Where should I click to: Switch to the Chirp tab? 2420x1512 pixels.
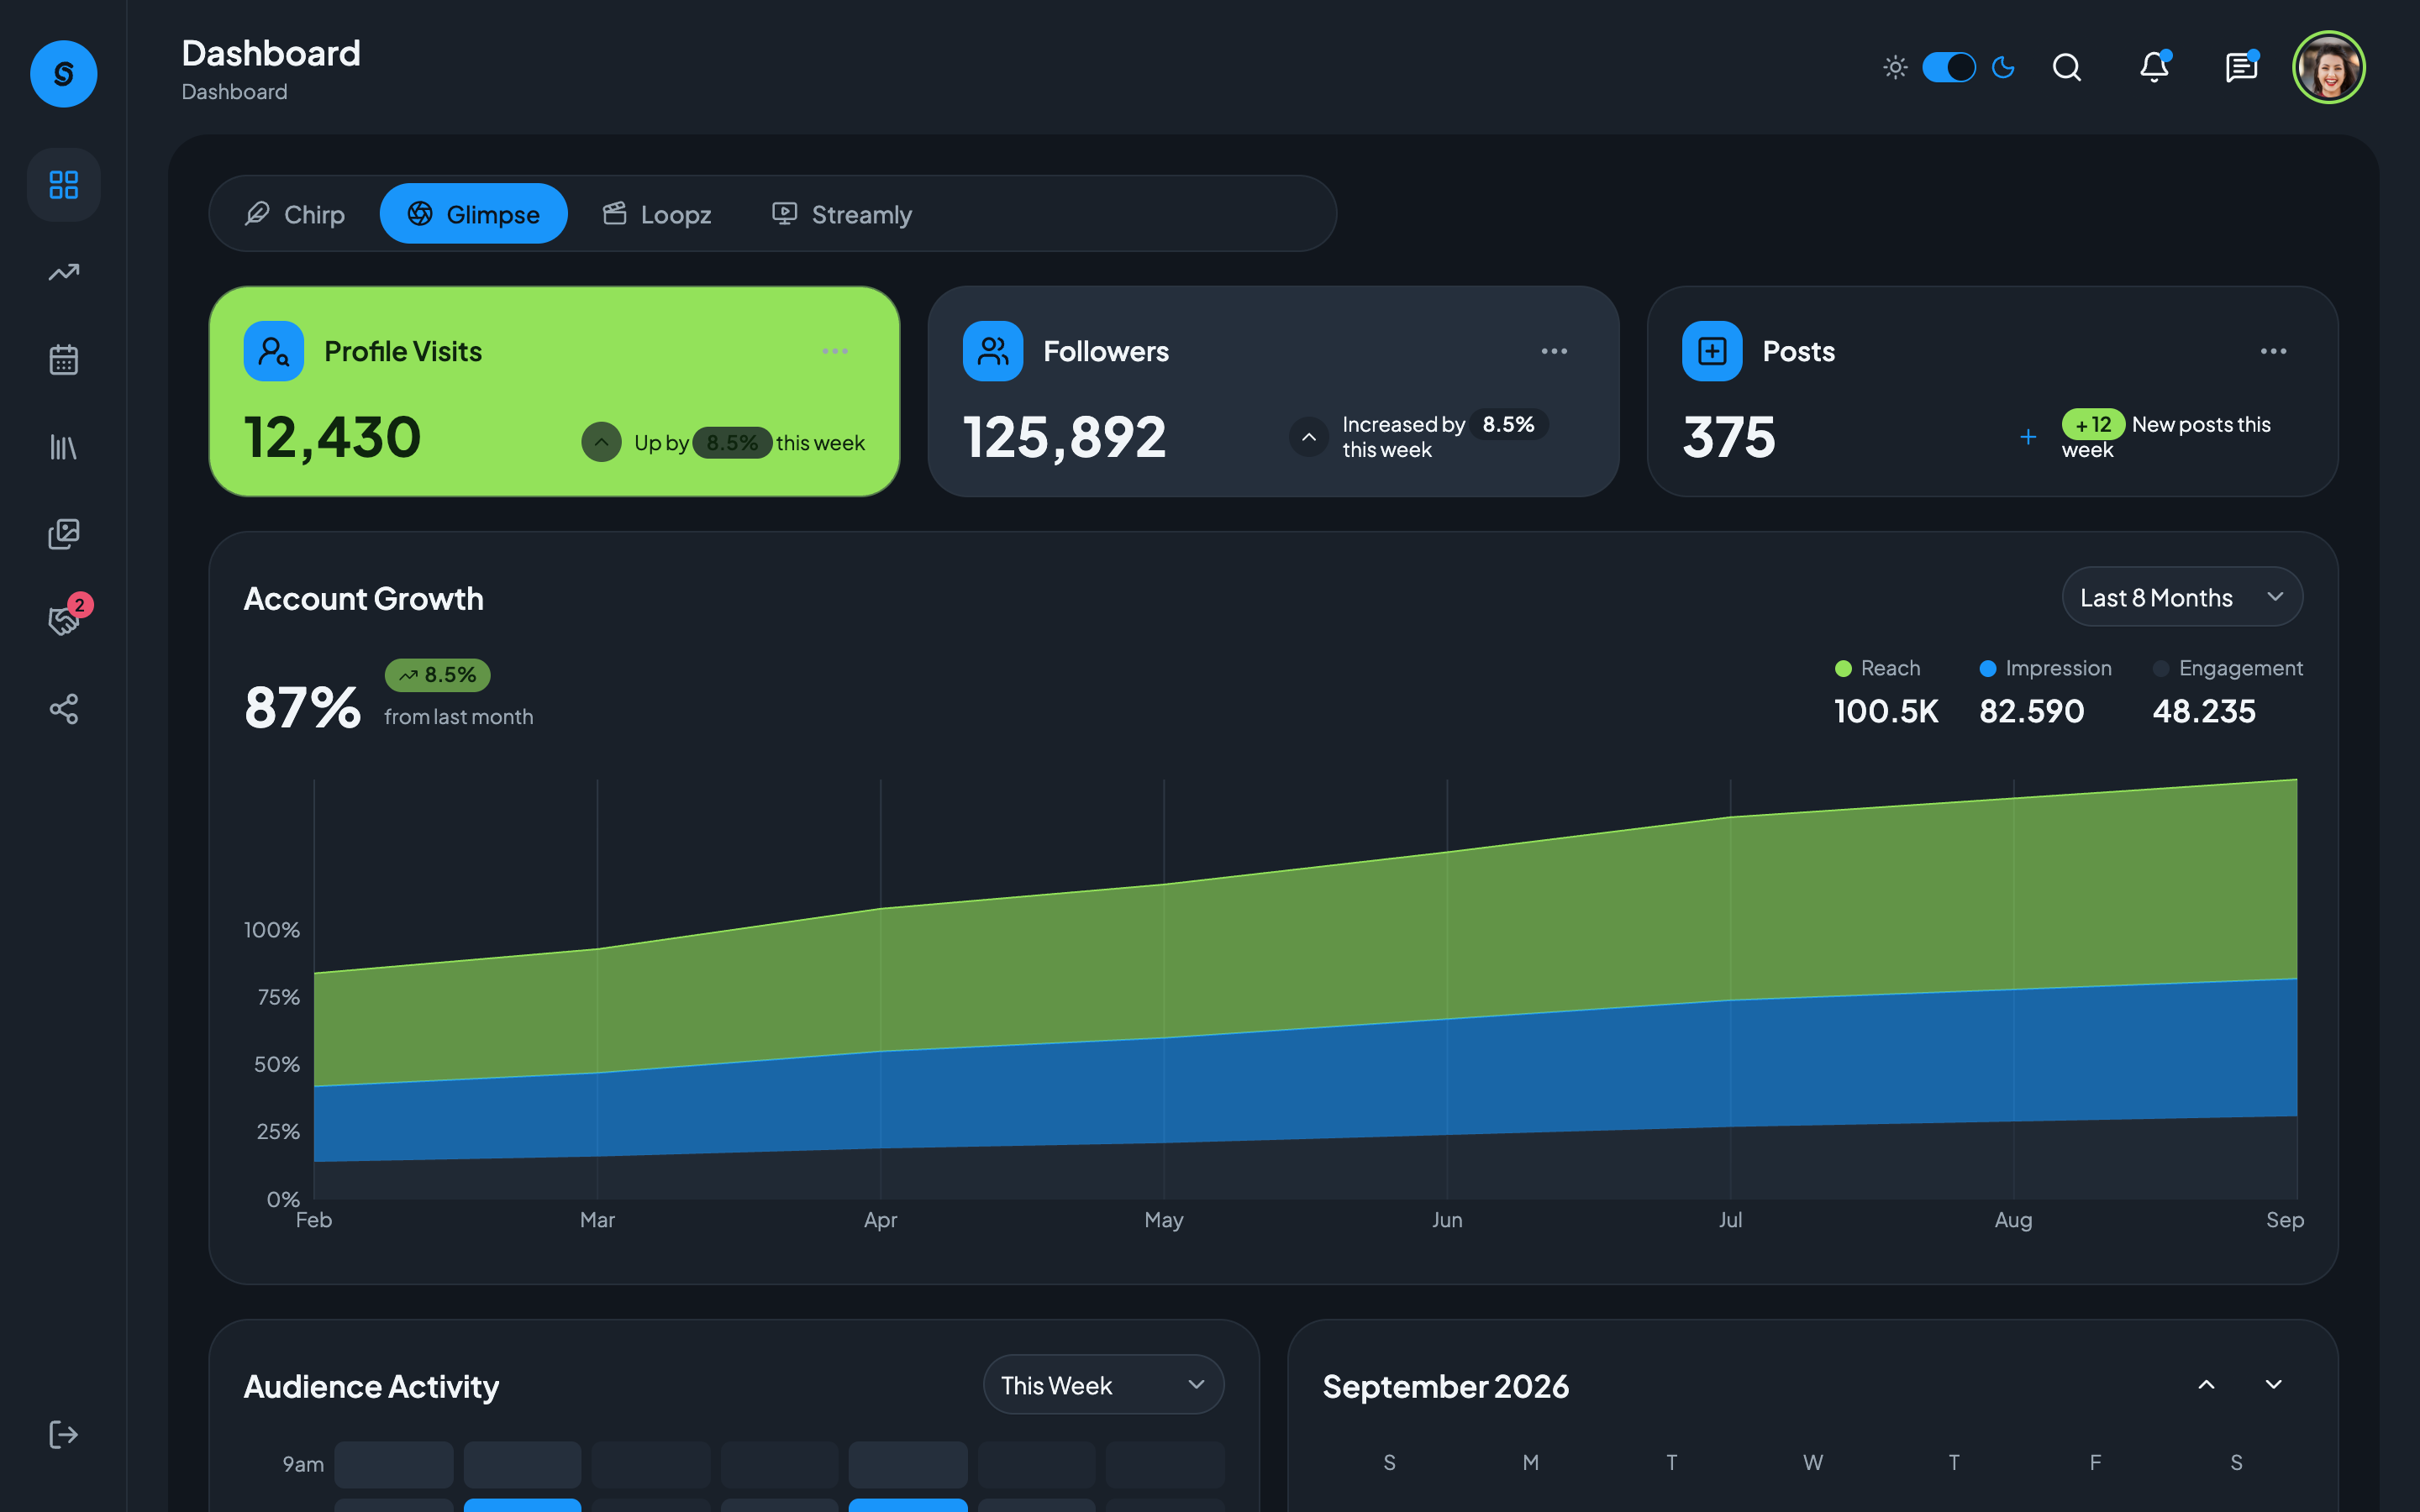point(295,214)
